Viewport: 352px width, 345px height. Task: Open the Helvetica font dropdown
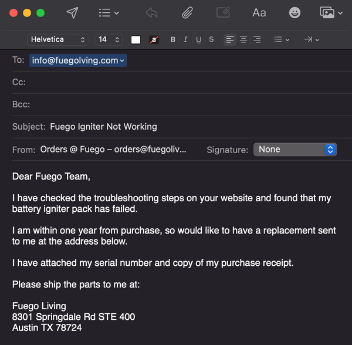(x=57, y=40)
